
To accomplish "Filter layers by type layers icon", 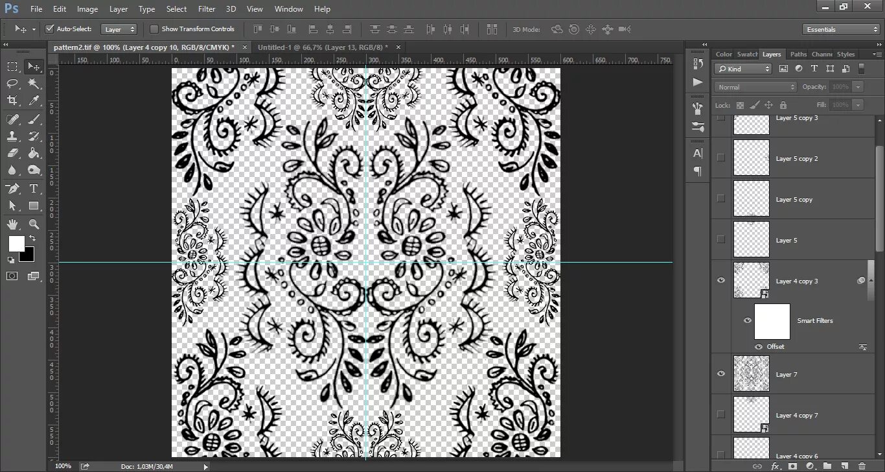I will click(814, 69).
